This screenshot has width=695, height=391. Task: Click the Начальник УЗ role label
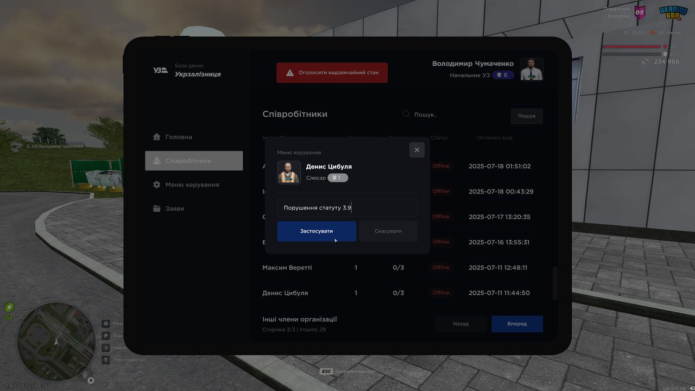pos(470,75)
